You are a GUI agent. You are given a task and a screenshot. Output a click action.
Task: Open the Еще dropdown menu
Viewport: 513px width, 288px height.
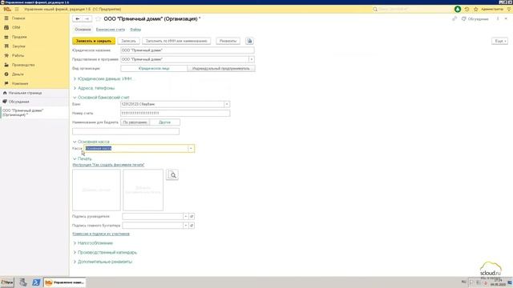click(499, 41)
